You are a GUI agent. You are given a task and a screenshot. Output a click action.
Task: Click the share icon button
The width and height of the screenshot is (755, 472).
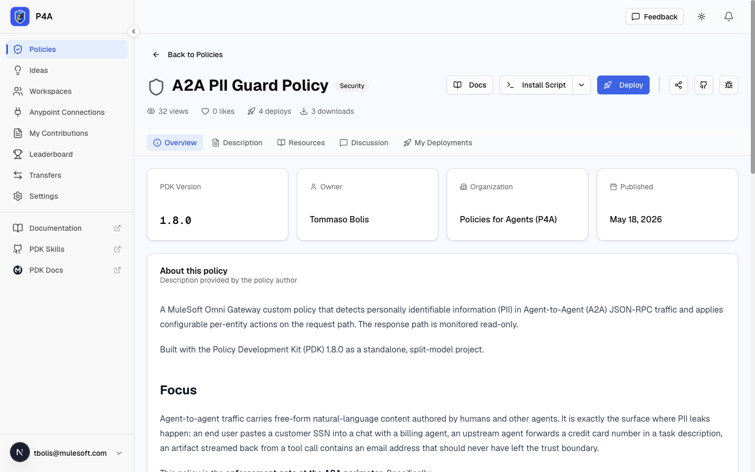click(x=678, y=85)
